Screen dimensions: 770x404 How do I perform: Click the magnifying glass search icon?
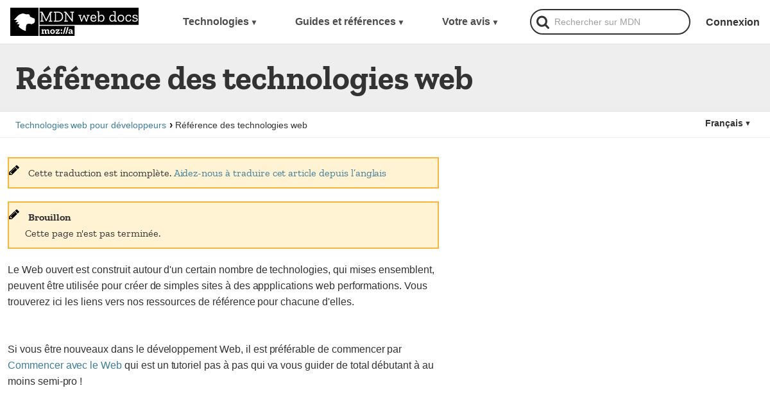(543, 22)
